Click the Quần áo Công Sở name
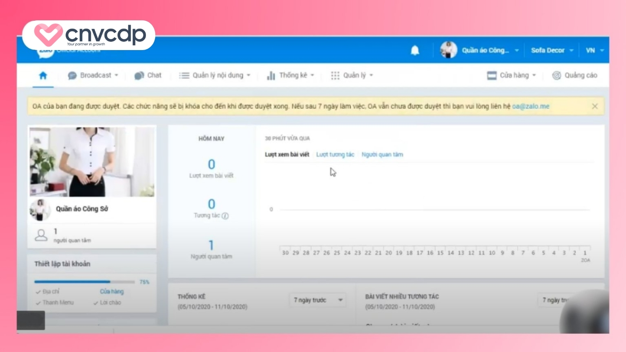 pyautogui.click(x=82, y=209)
